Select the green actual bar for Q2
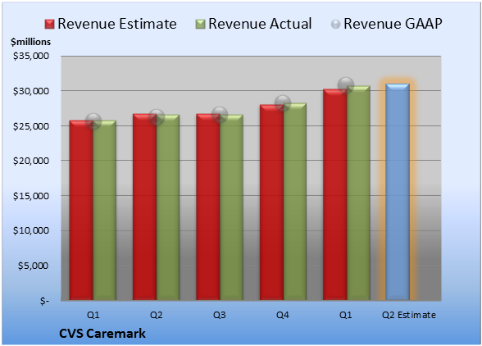The height and width of the screenshot is (346, 482). [168, 207]
